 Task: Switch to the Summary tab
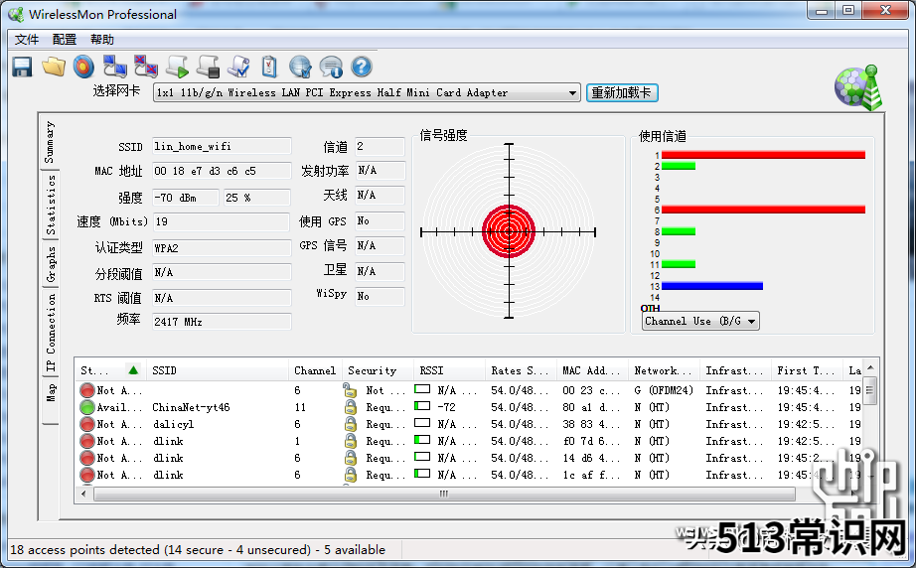pyautogui.click(x=50, y=142)
